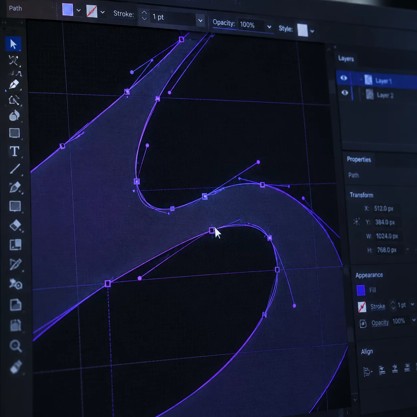This screenshot has width=417, height=417.
Task: Open the Style swatch dropdown arrow
Action: (x=312, y=31)
